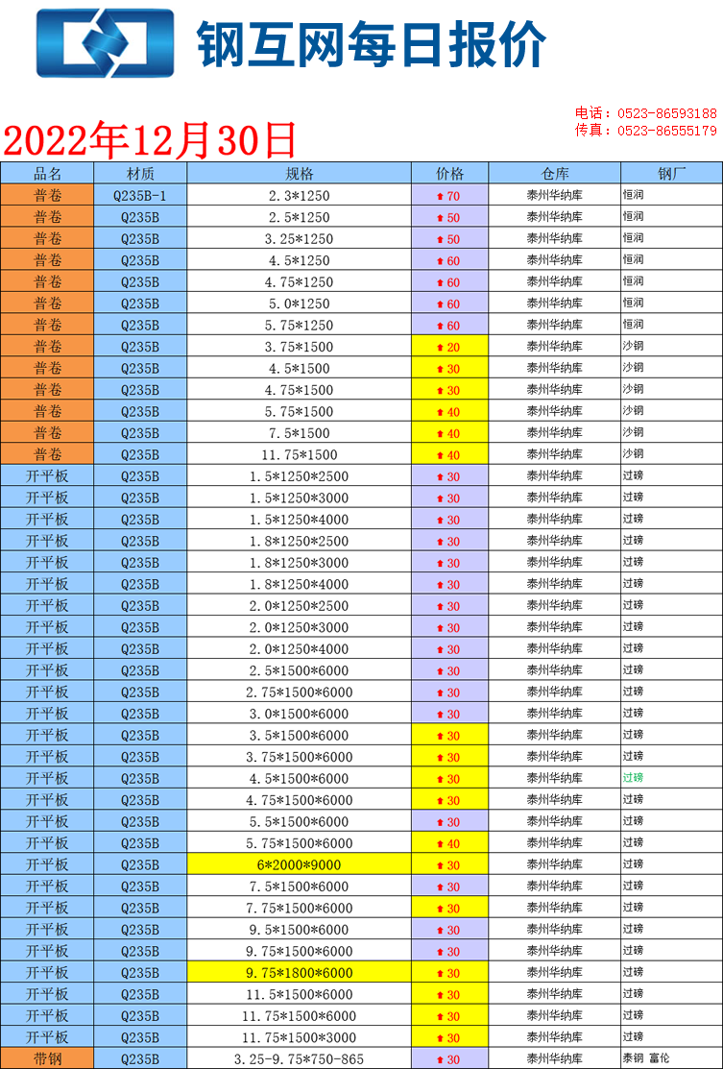The image size is (723, 1069).
Task: Select the 2.0*1250*4000 spec cell
Action: coord(300,649)
